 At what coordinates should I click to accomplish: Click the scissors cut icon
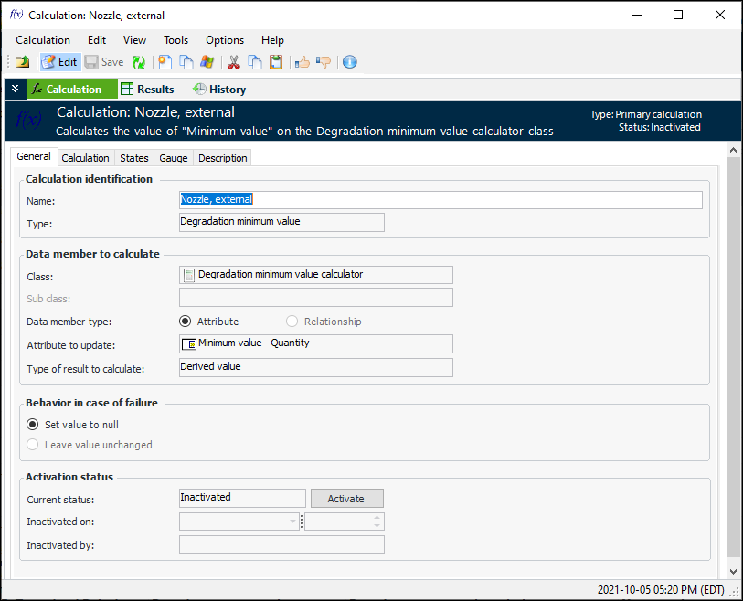(x=234, y=62)
